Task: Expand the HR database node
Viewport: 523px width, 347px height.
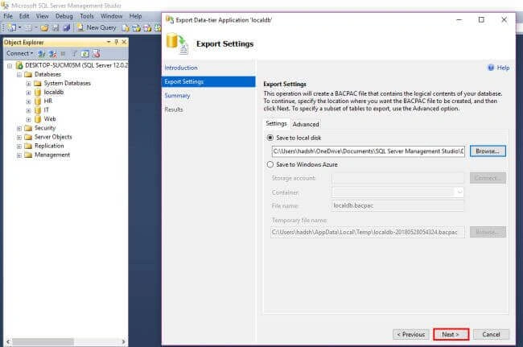Action: tap(28, 101)
